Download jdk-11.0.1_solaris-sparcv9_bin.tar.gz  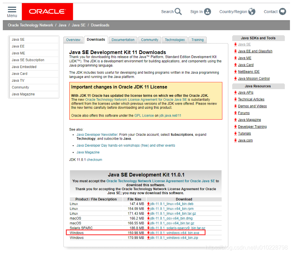[x=178, y=228]
